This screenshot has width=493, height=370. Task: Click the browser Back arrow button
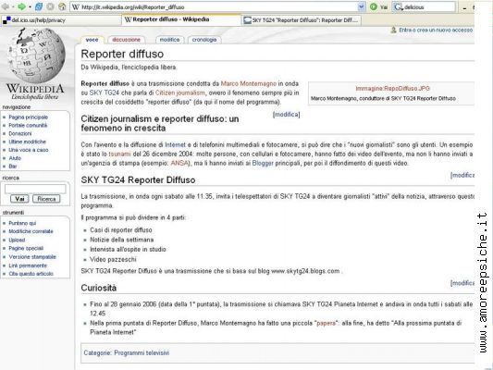[x=6, y=6]
